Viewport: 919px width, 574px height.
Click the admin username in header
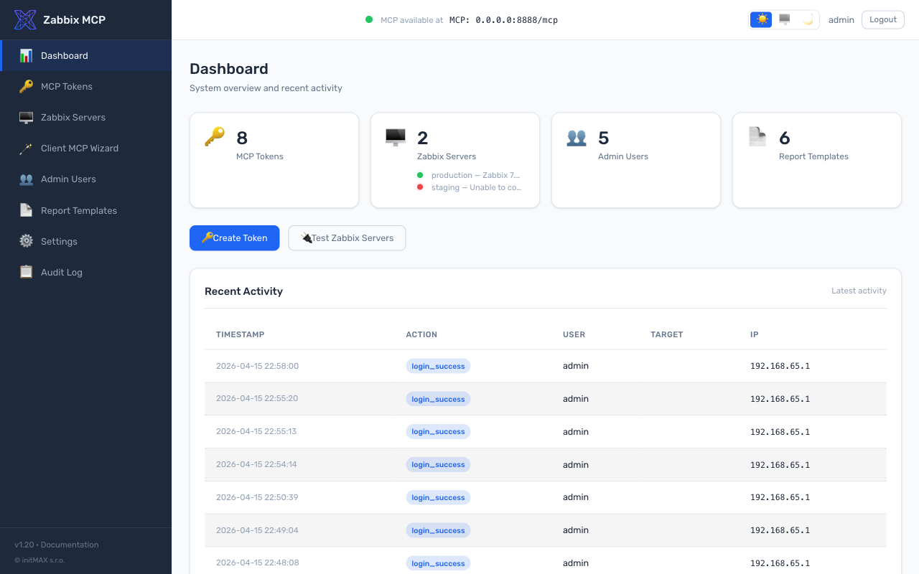841,20
